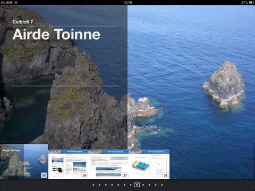This screenshot has width=255, height=191.
Task: Select the sixth chapter dot
Action: click(x=124, y=185)
